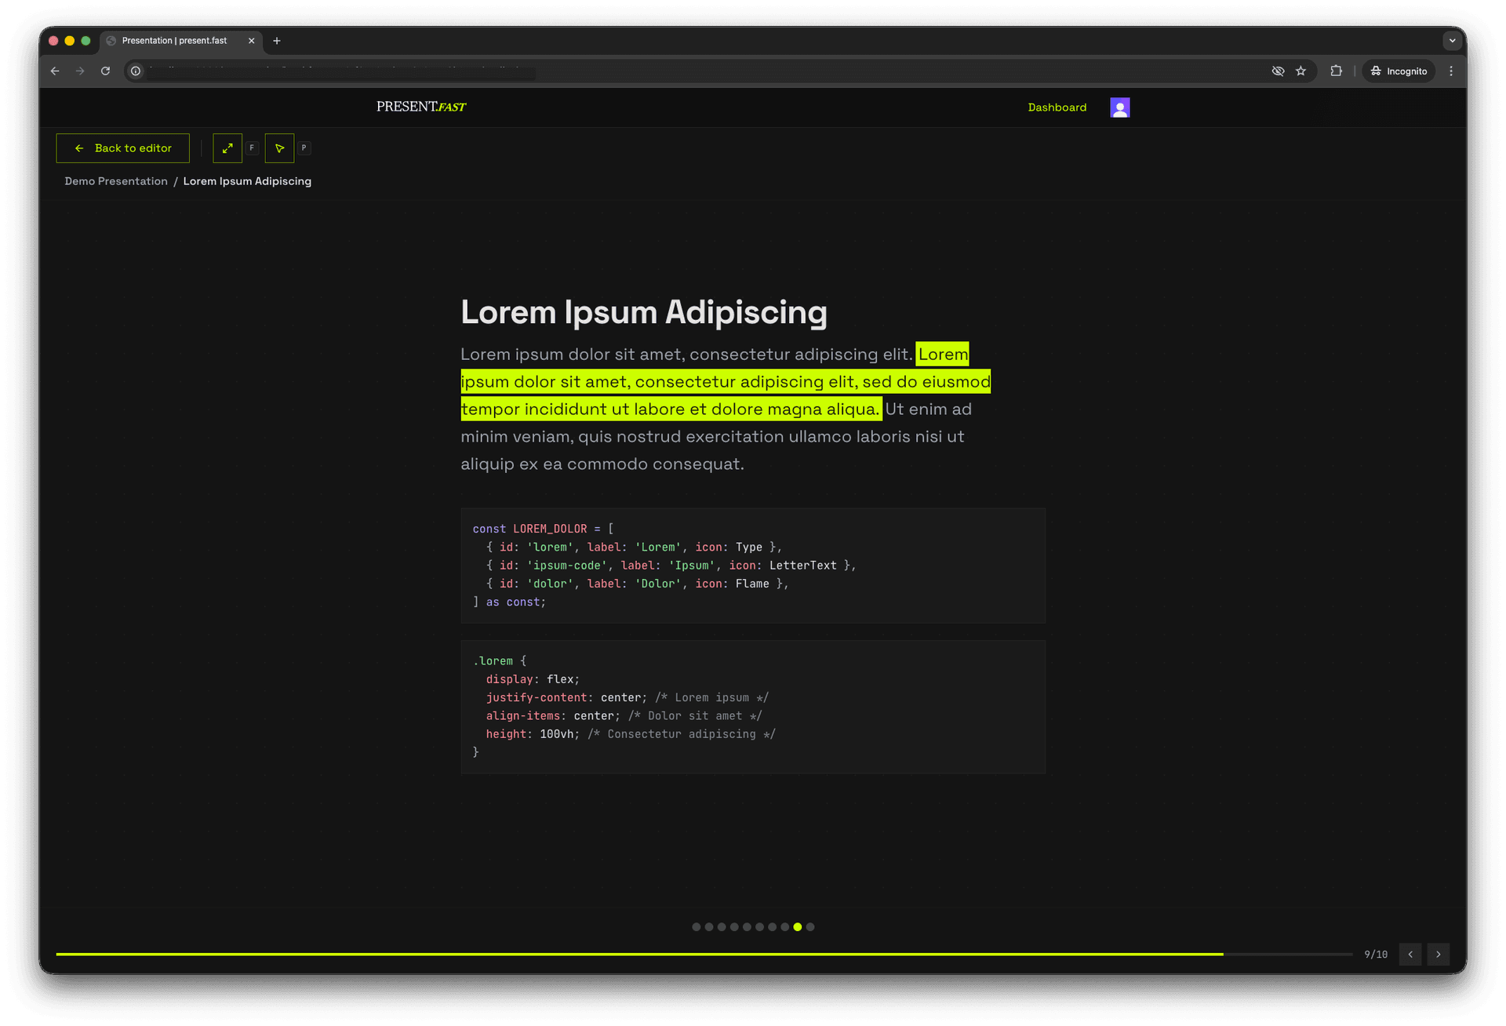The width and height of the screenshot is (1506, 1026).
Task: Click Back to editor button
Action: tap(123, 148)
